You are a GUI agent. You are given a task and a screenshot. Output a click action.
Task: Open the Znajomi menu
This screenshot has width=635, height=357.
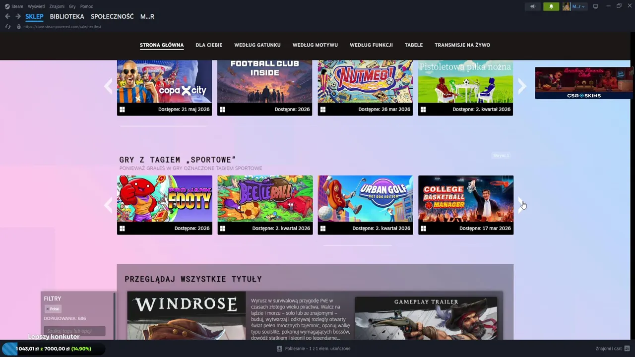pos(57,6)
